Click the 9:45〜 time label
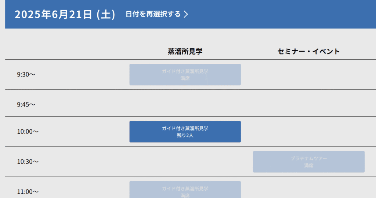The height and width of the screenshot is (198, 376). (x=26, y=105)
